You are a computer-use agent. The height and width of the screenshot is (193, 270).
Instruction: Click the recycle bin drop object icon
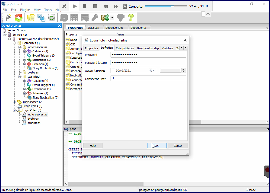pyautogui.click(x=51, y=17)
